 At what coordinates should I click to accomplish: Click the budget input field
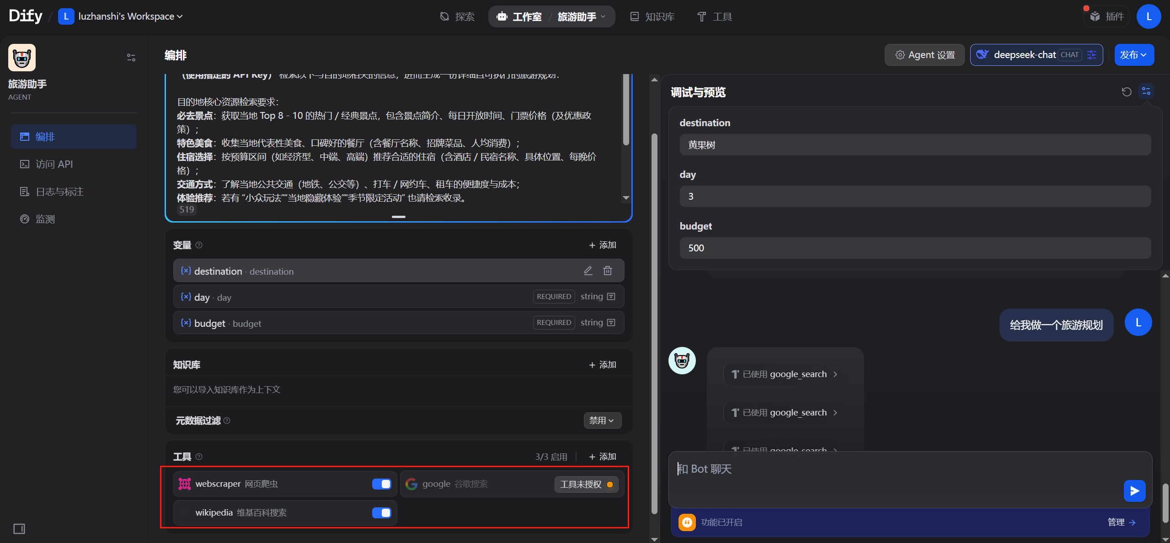coord(914,248)
